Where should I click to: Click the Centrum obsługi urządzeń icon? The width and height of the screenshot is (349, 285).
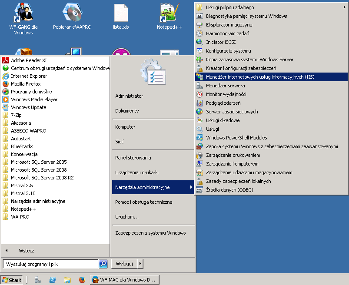coord(6,68)
